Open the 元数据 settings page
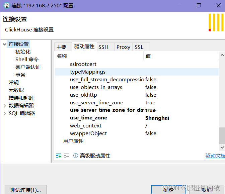The height and width of the screenshot is (194, 225). click(16, 90)
